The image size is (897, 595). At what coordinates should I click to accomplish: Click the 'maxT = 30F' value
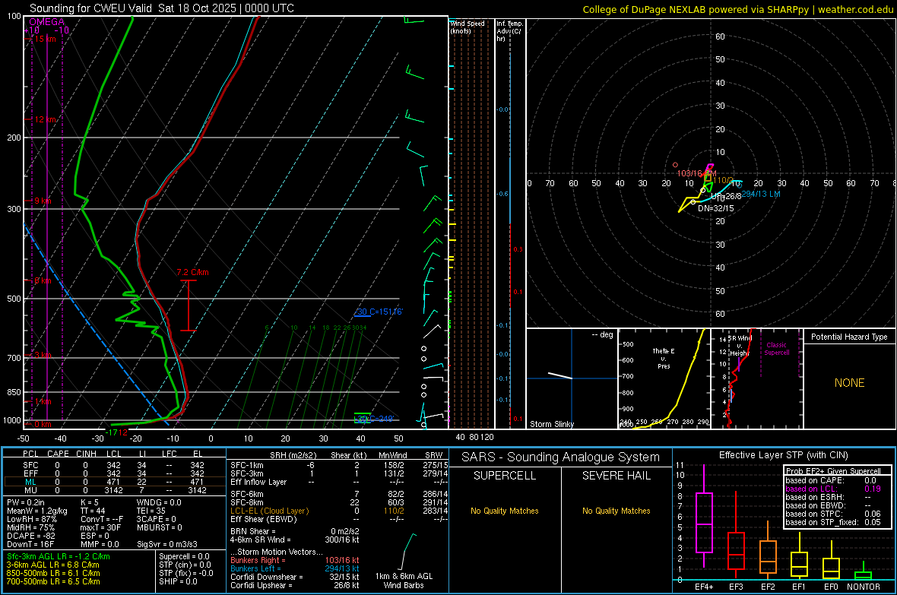coord(100,527)
